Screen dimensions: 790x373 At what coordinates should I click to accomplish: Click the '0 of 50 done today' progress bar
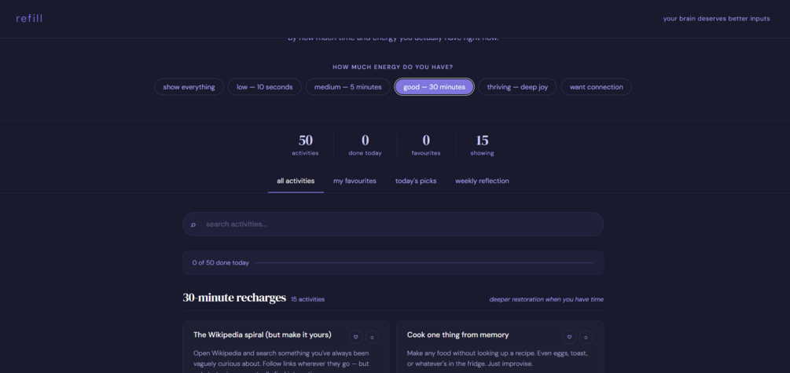click(424, 263)
